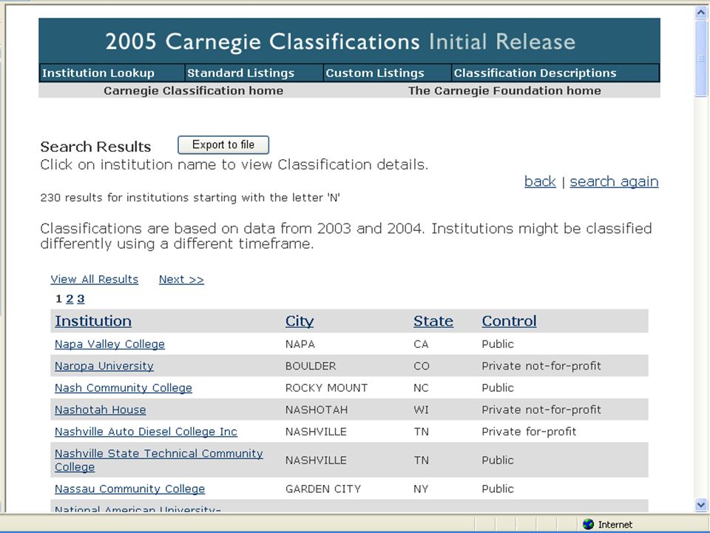Open Classification Descriptions in the navigation bar
710x533 pixels.
coord(535,73)
